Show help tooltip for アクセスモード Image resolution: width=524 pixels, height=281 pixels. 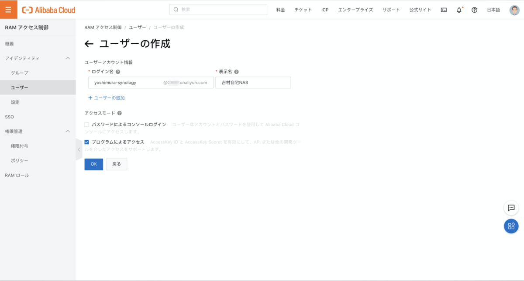(x=119, y=113)
